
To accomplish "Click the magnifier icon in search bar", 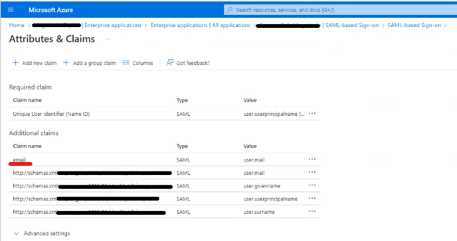I will [230, 10].
